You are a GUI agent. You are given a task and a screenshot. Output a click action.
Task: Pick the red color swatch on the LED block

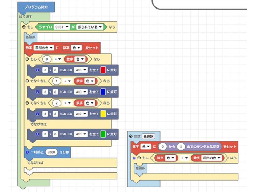103,70
